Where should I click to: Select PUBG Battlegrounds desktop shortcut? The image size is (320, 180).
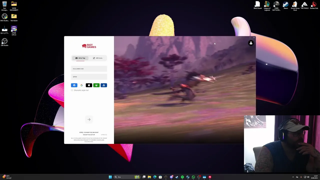coord(276,6)
